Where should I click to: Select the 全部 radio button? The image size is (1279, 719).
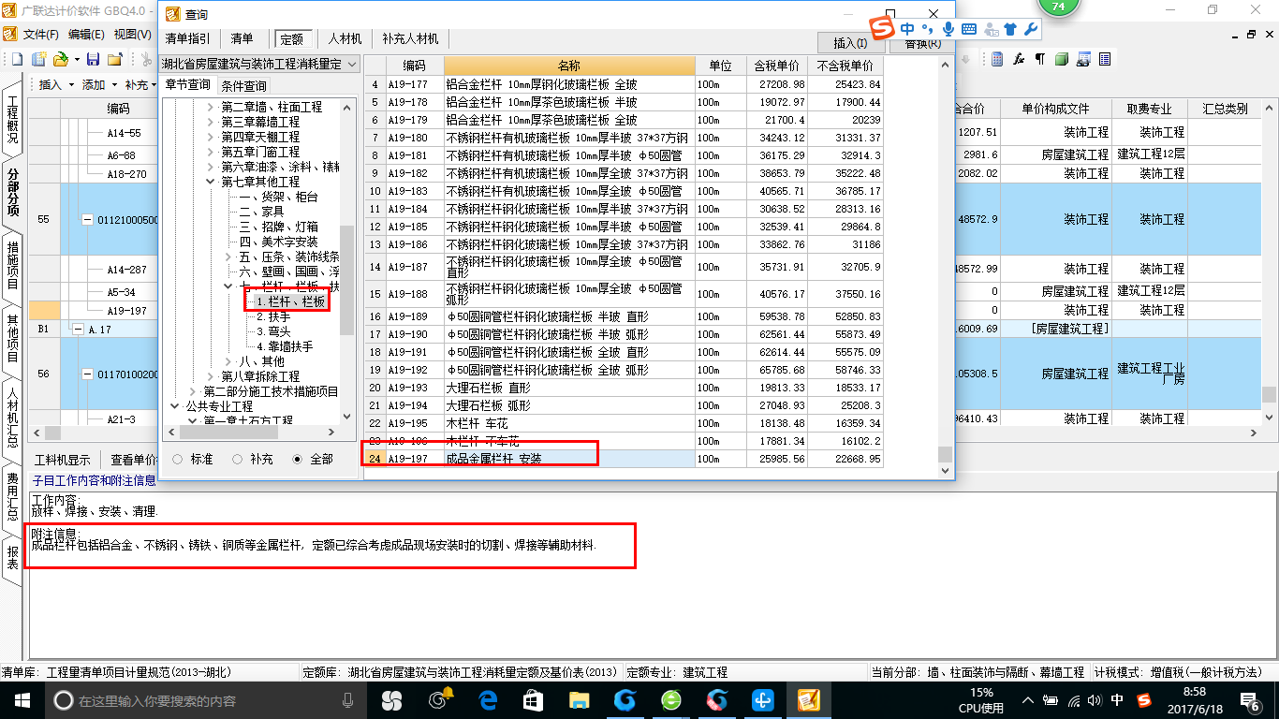tap(298, 460)
